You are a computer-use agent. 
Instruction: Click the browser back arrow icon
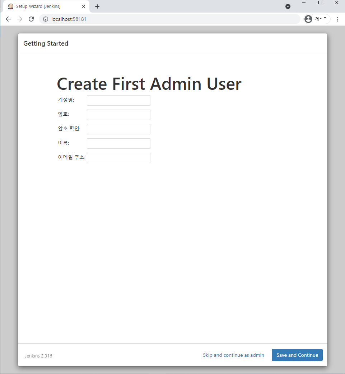[x=8, y=19]
